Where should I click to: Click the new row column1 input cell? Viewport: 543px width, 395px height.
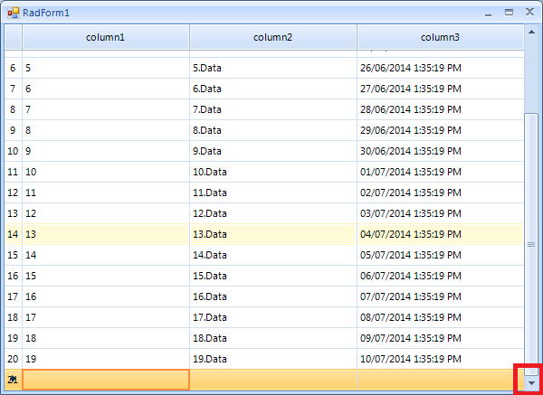[x=106, y=380]
